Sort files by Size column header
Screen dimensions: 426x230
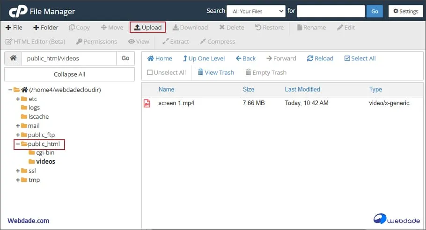coord(248,89)
